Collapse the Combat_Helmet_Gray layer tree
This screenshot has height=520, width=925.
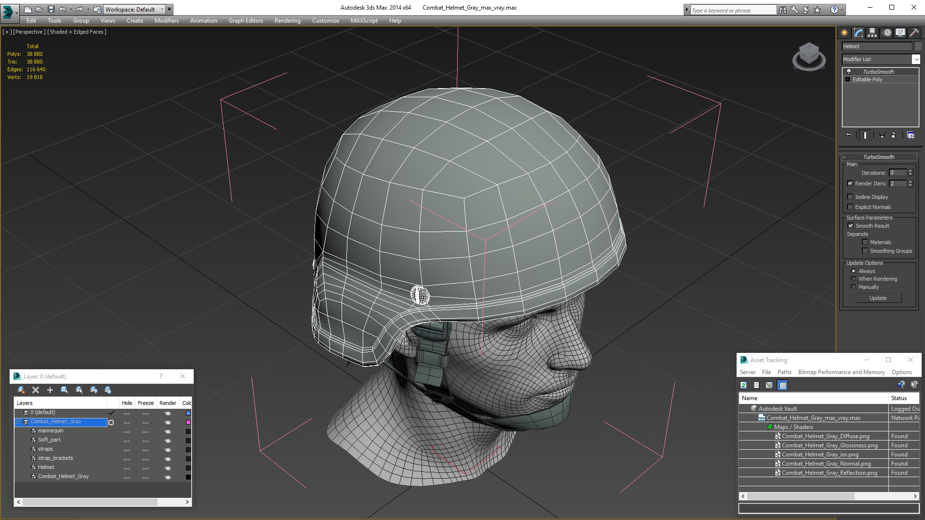(18, 422)
